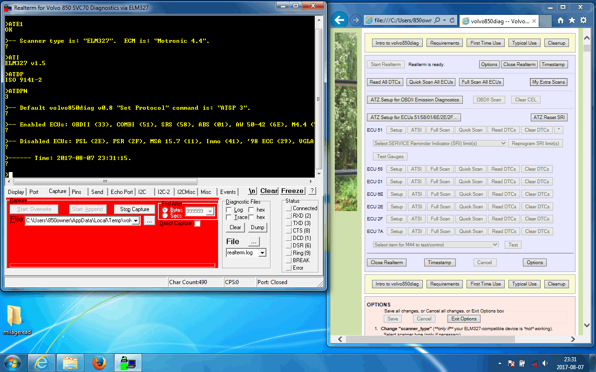Select the volvo850diag browser tab

click(x=499, y=21)
